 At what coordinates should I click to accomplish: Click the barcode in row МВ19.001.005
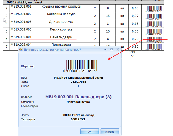point(154,32)
